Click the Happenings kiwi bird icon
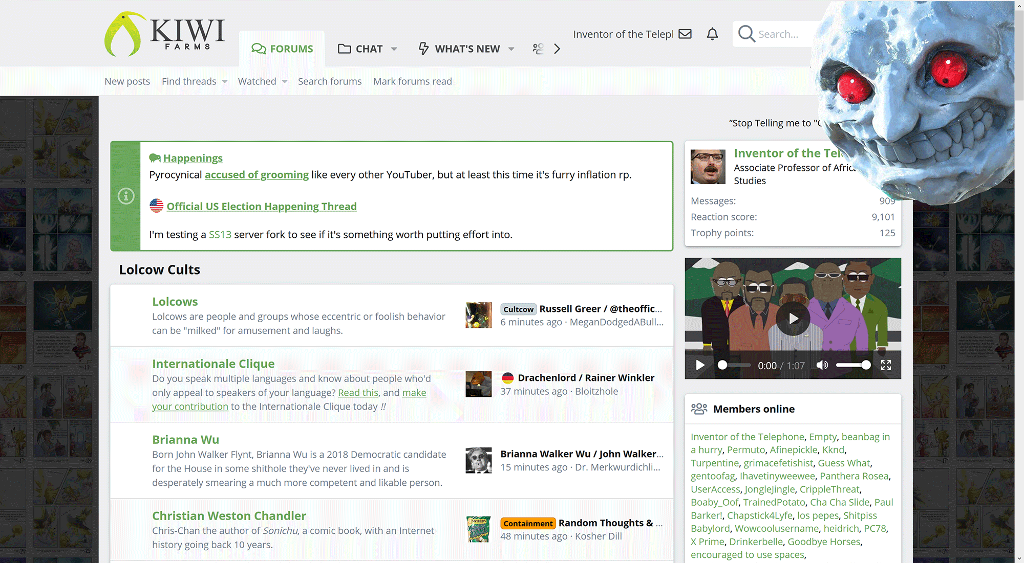This screenshot has height=563, width=1024. pos(155,158)
